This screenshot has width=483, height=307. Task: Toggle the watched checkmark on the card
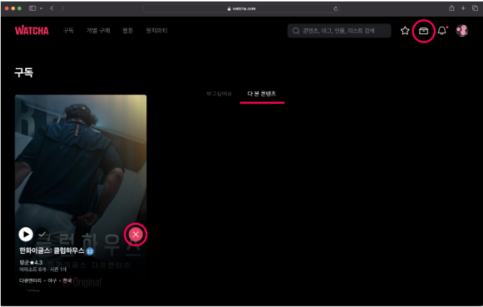tap(43, 234)
